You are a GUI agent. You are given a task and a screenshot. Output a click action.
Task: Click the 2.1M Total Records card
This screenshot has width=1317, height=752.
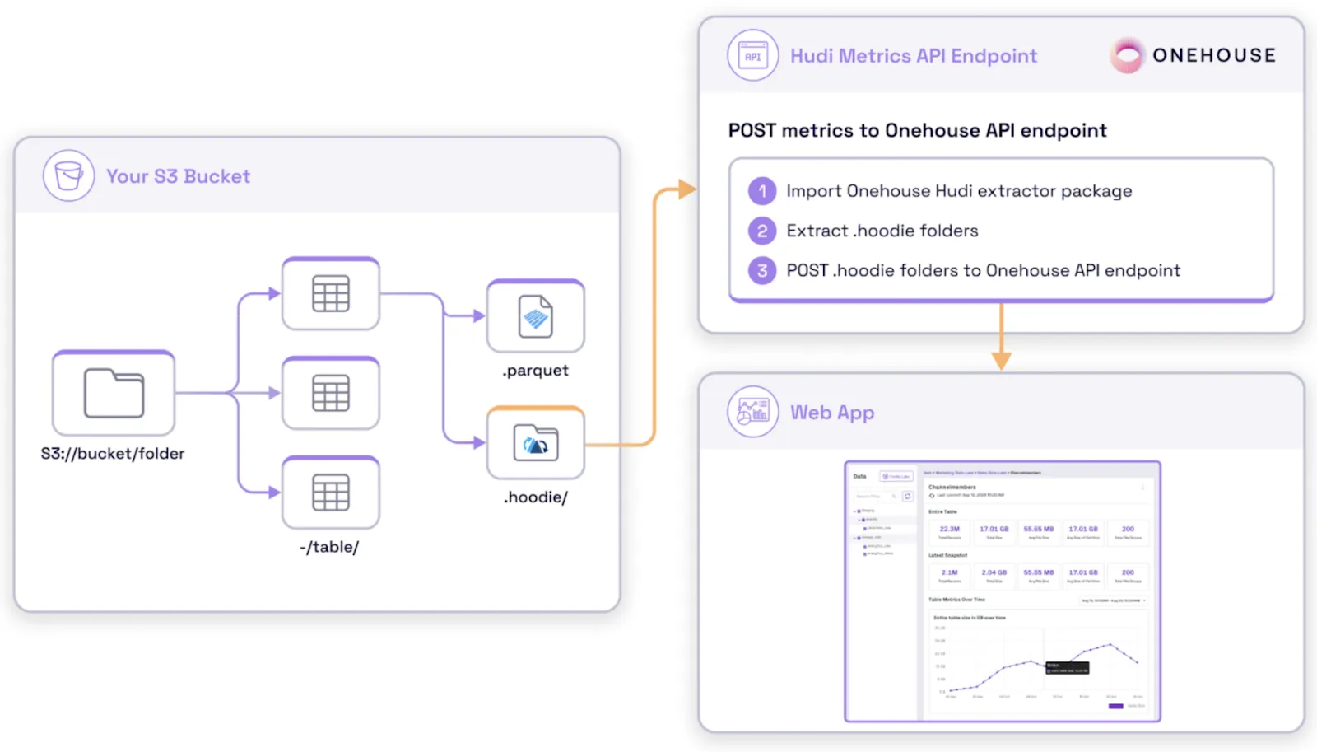pos(950,576)
